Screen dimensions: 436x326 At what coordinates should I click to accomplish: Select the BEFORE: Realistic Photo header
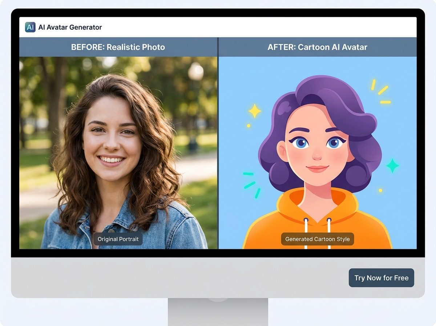[x=118, y=47]
